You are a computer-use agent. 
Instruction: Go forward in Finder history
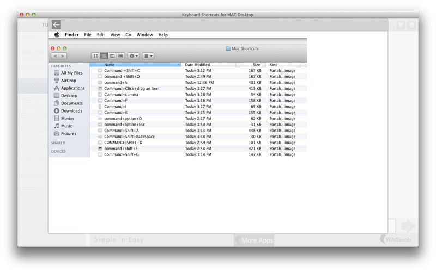tap(63, 56)
